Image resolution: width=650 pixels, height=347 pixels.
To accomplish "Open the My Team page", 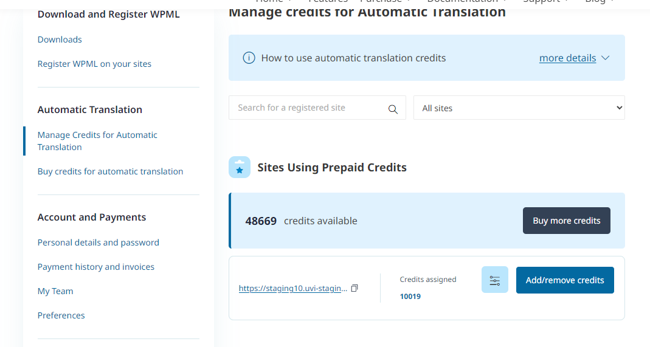I will point(55,291).
